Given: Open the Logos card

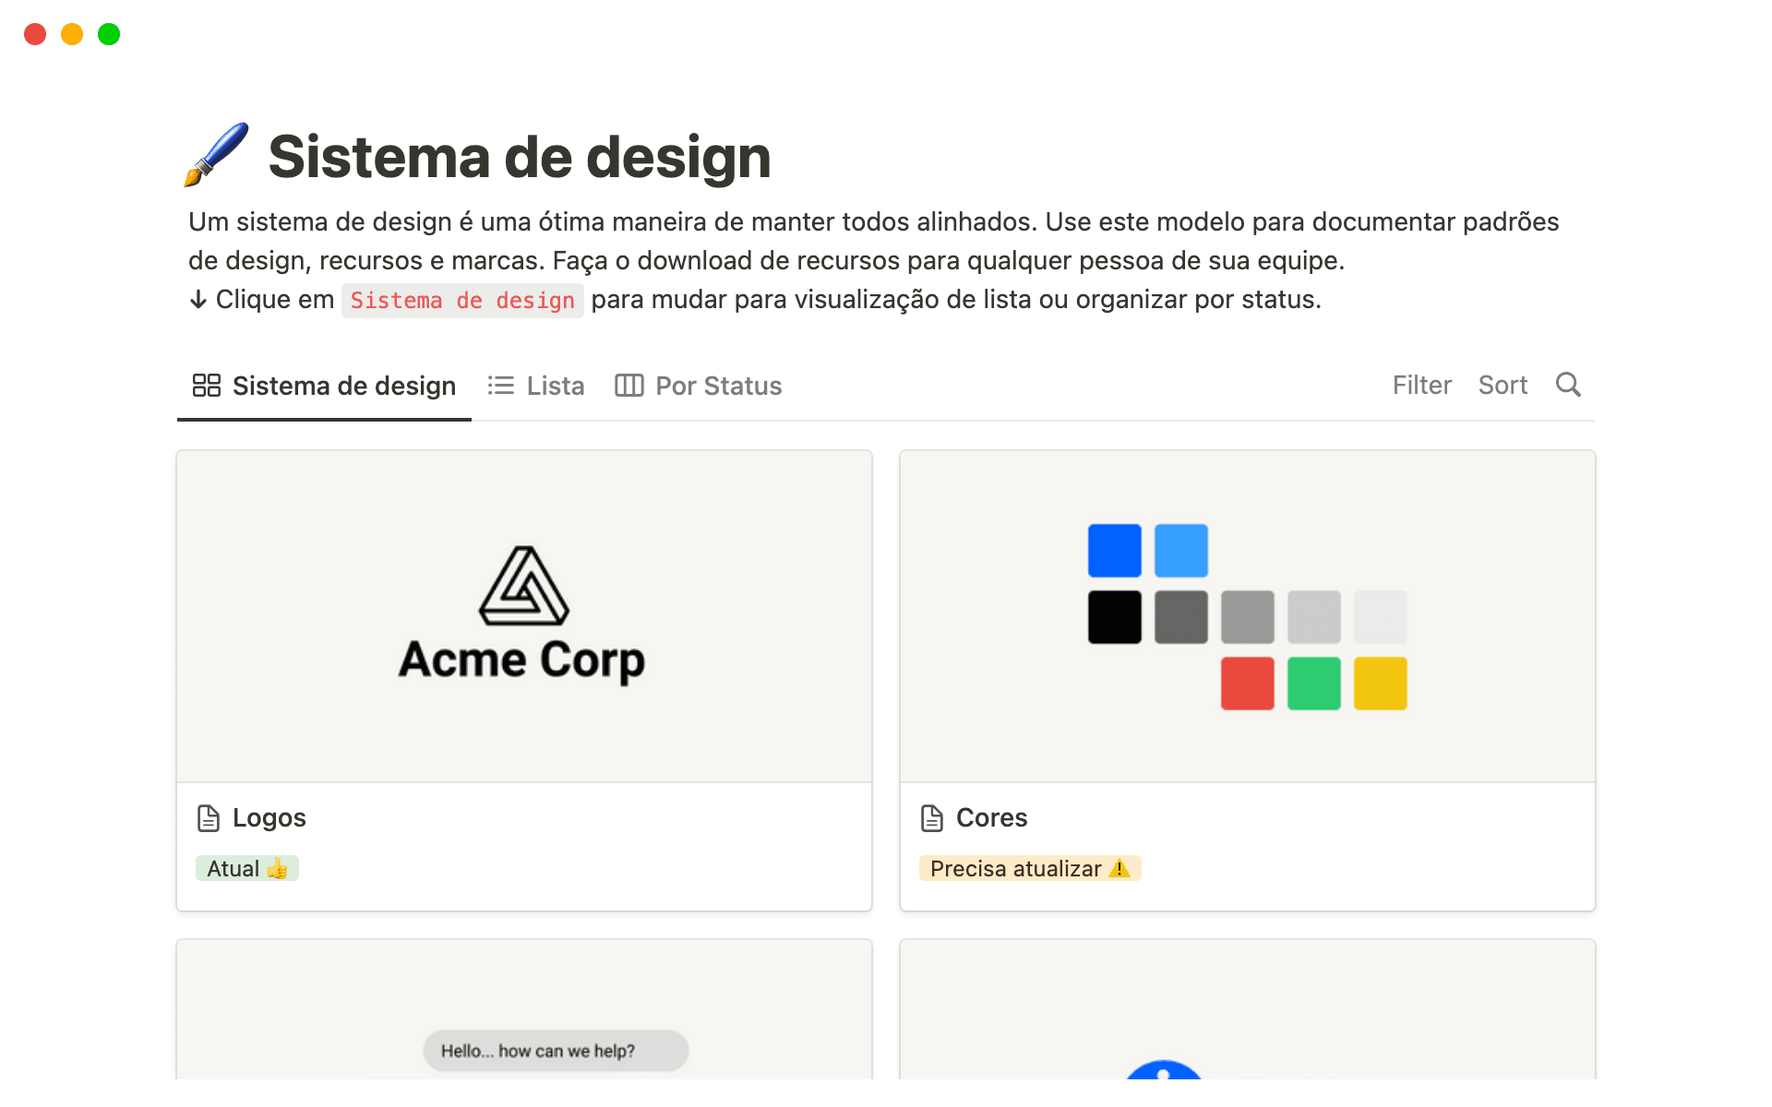Looking at the screenshot, I should coord(269,817).
